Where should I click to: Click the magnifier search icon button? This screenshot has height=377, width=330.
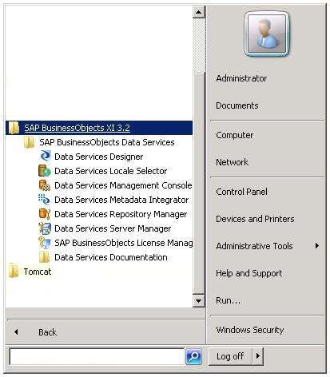click(193, 356)
